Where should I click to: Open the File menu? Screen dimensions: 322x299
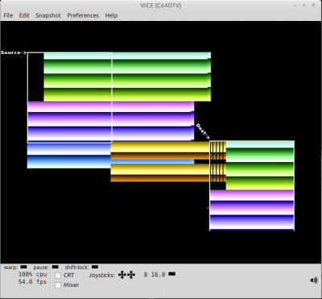point(8,15)
